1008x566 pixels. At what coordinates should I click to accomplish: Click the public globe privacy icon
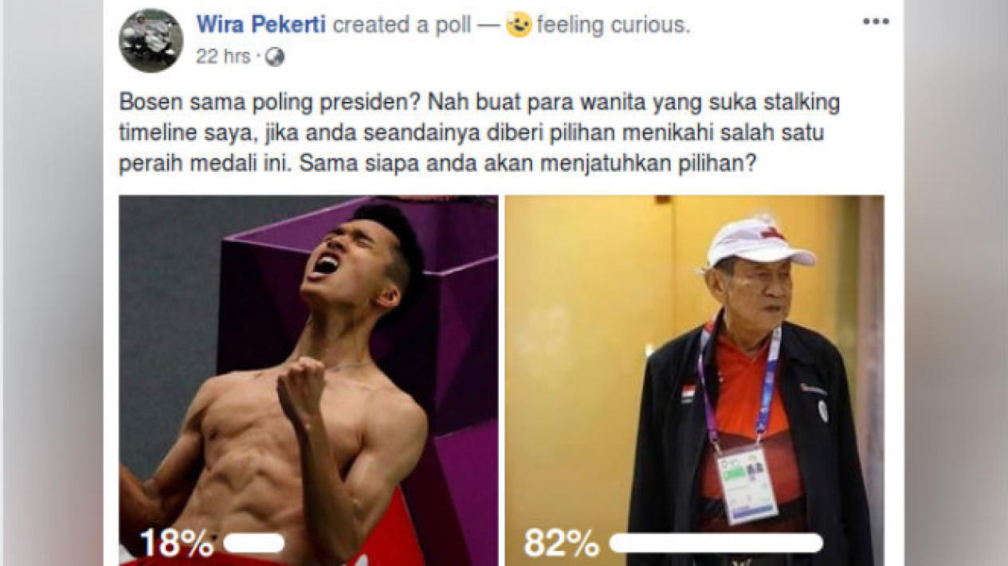coord(275,57)
